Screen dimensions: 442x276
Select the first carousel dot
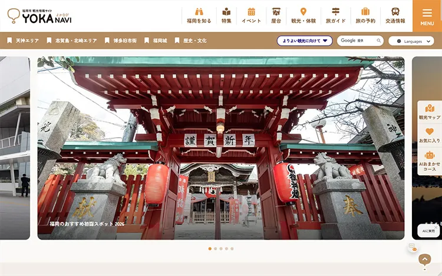(x=210, y=249)
